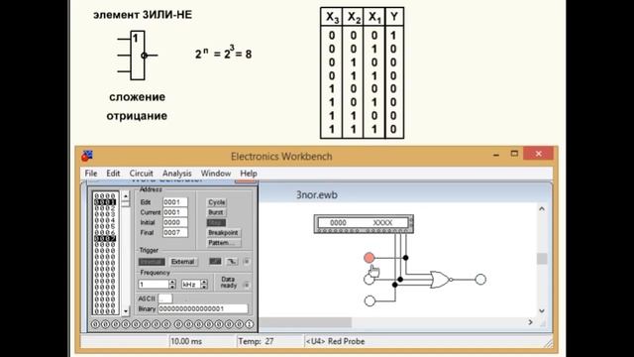Select the three-input NOR gate
634x357 pixels.
(x=440, y=280)
